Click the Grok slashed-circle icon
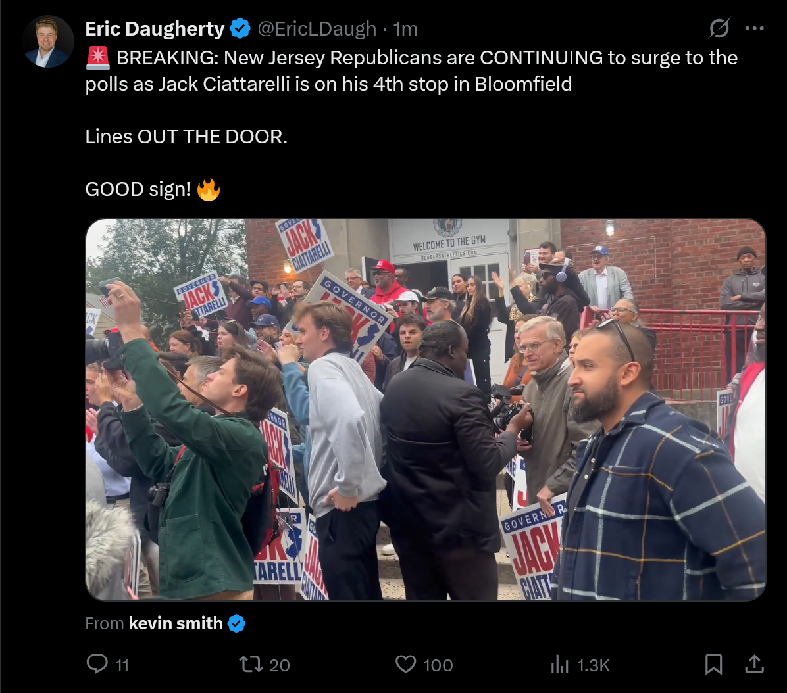Viewport: 787px width, 693px height. tap(719, 28)
